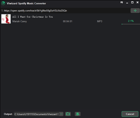
Task: Click the 2.1% progress percentage
Action: click(x=131, y=21)
